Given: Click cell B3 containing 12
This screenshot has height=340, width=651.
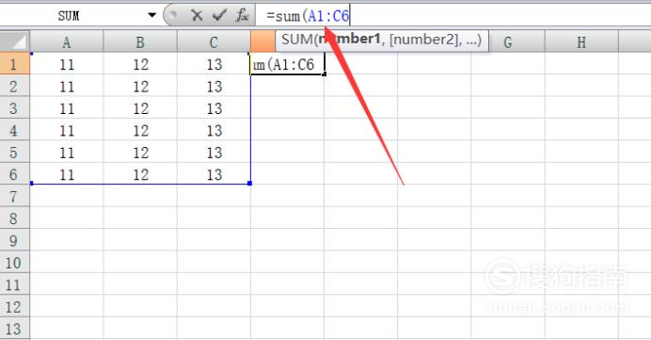Looking at the screenshot, I should 140,108.
